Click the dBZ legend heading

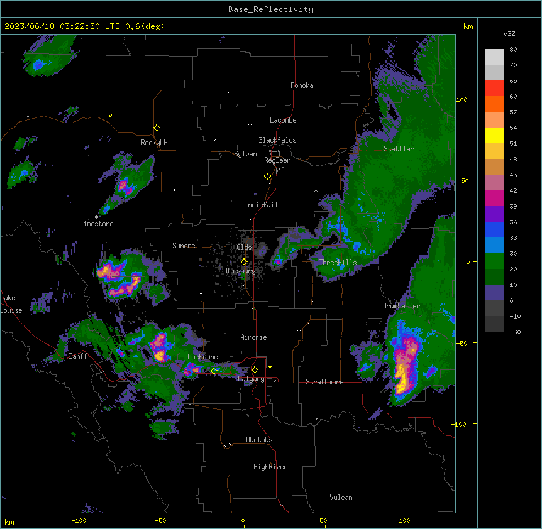coord(509,33)
